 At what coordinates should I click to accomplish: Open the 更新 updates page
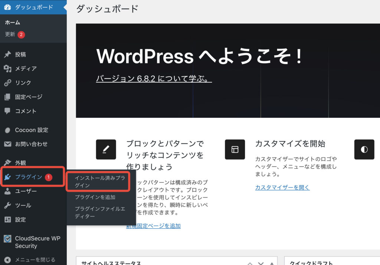(x=10, y=34)
